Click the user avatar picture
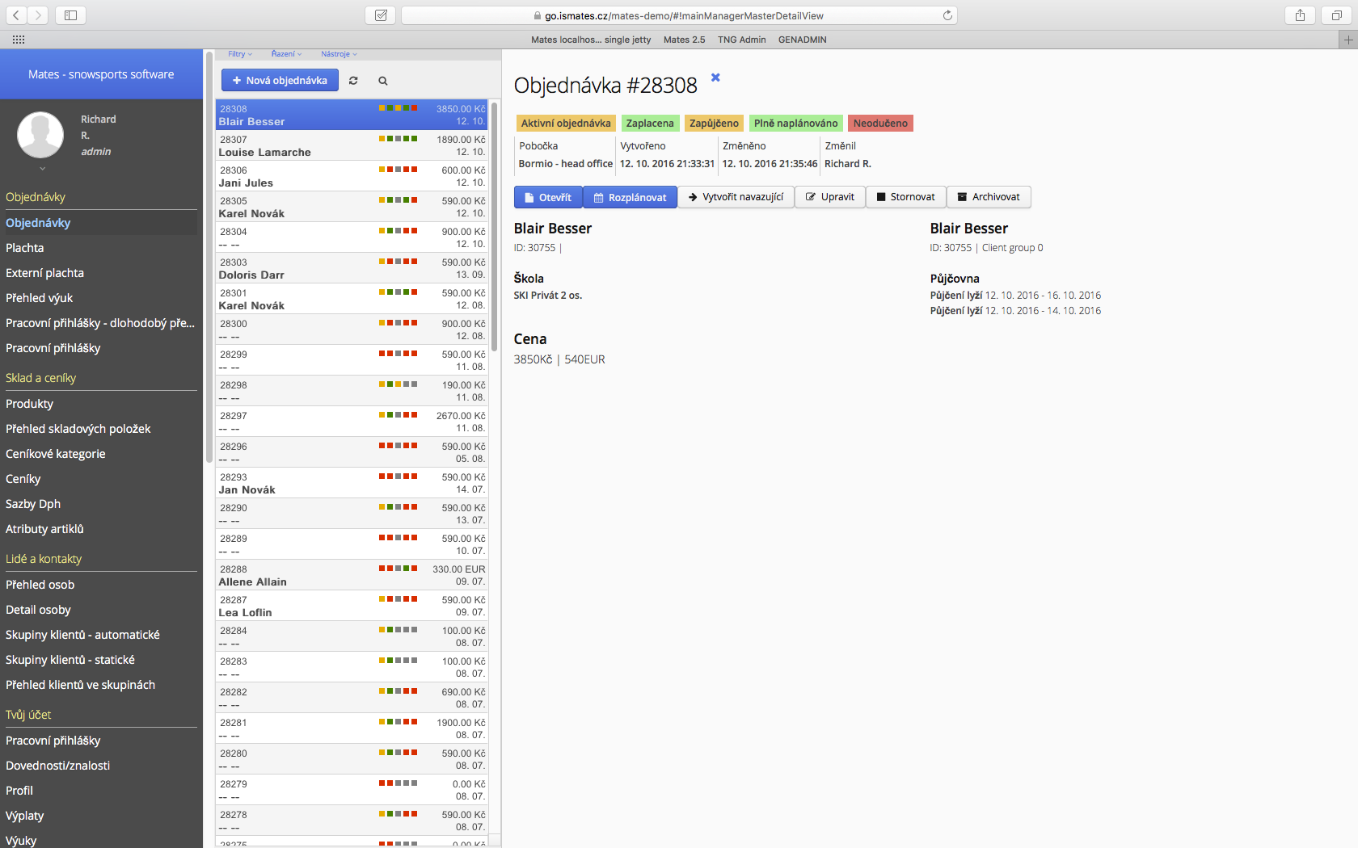This screenshot has width=1358, height=848. coord(40,134)
